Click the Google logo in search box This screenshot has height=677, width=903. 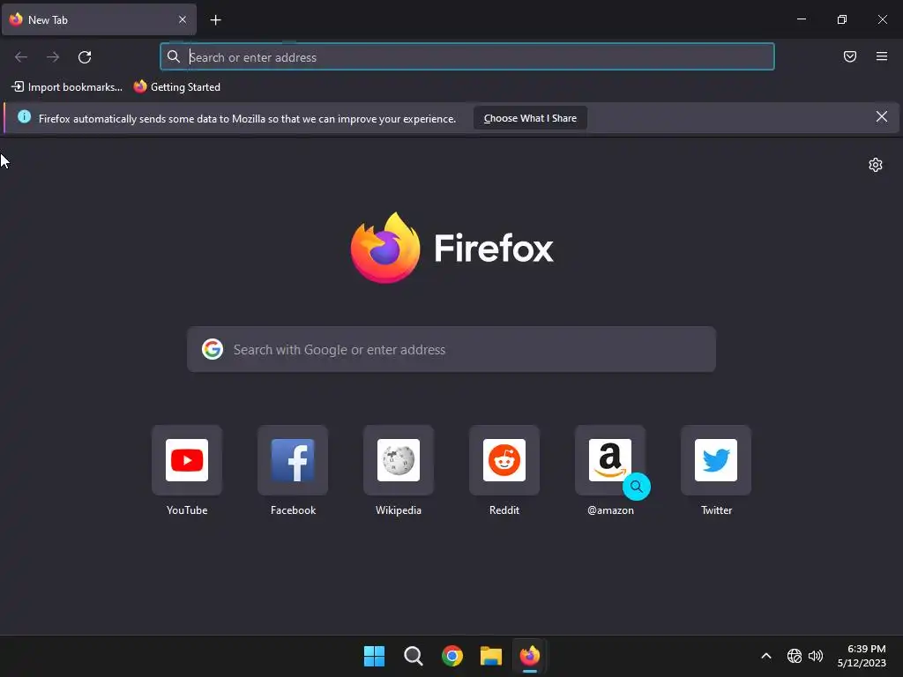pyautogui.click(x=213, y=349)
